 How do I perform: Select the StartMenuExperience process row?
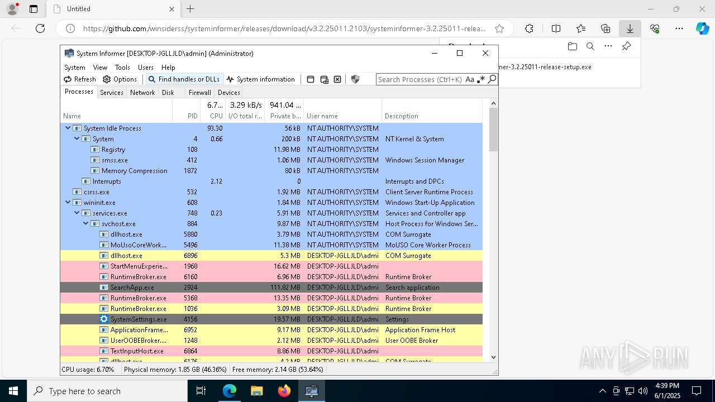click(x=271, y=266)
